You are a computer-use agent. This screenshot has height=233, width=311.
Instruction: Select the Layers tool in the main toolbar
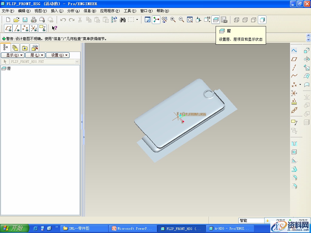coord(216,20)
